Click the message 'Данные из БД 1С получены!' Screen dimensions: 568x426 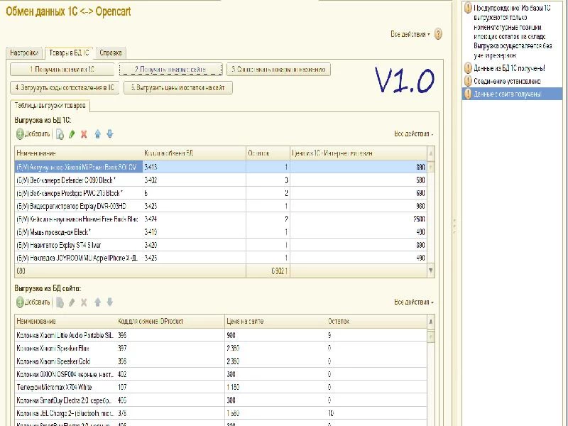509,68
